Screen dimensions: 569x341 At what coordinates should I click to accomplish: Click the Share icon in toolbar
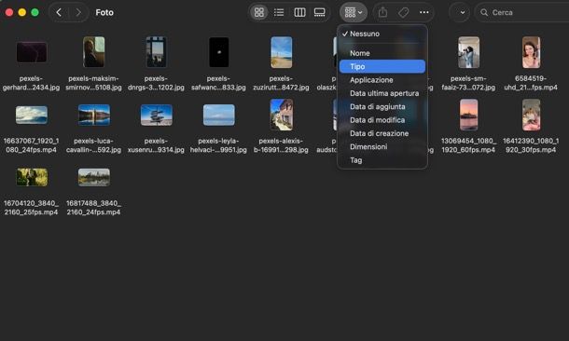(x=382, y=12)
